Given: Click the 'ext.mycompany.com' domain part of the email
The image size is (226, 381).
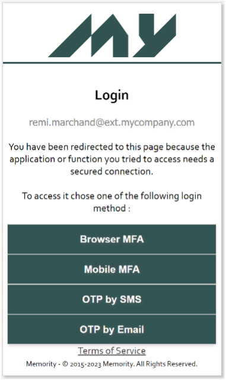Looking at the screenshot, I should click(x=149, y=122).
